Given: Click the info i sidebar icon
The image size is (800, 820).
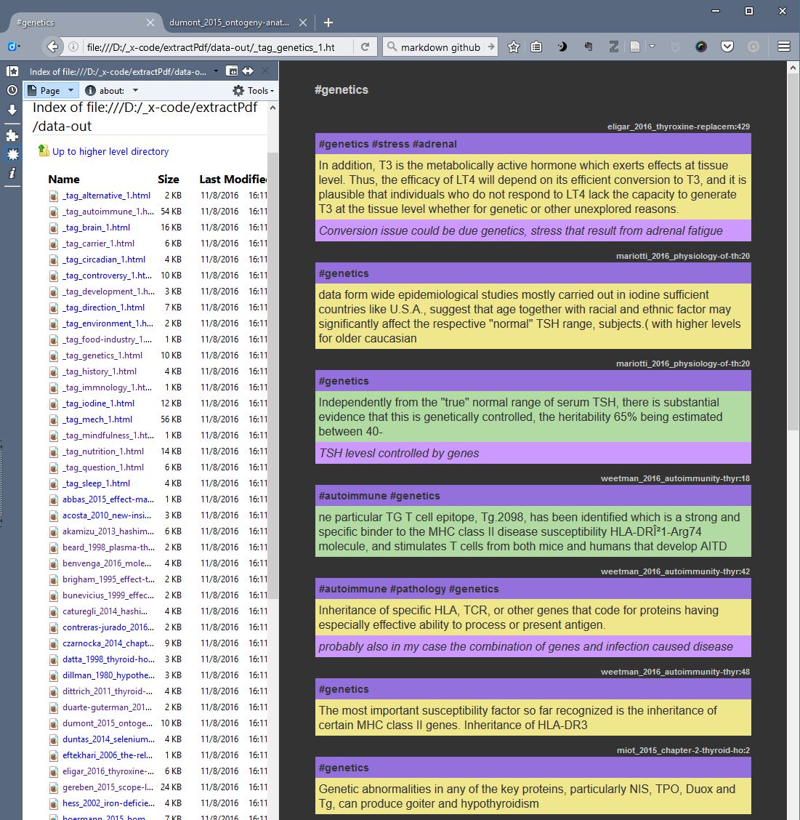Looking at the screenshot, I should 12,173.
